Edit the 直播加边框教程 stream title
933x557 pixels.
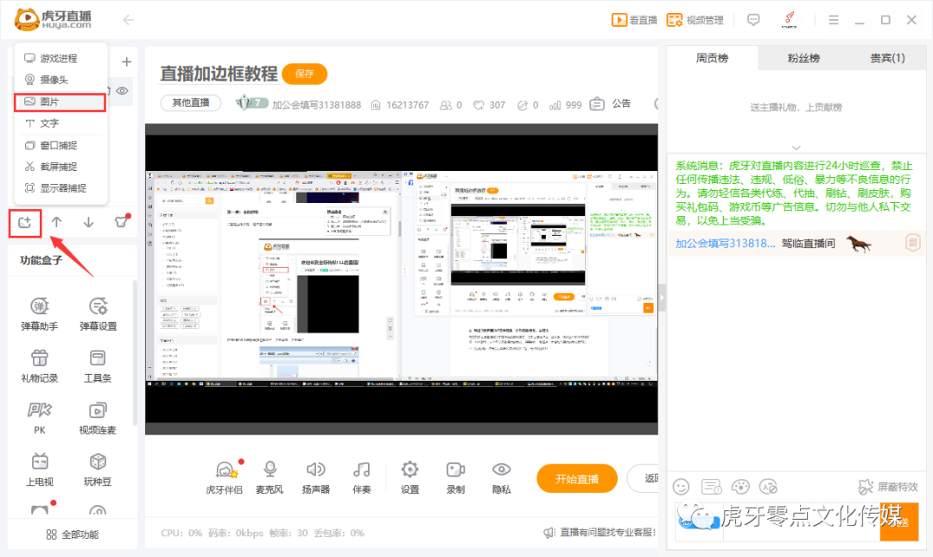point(219,73)
